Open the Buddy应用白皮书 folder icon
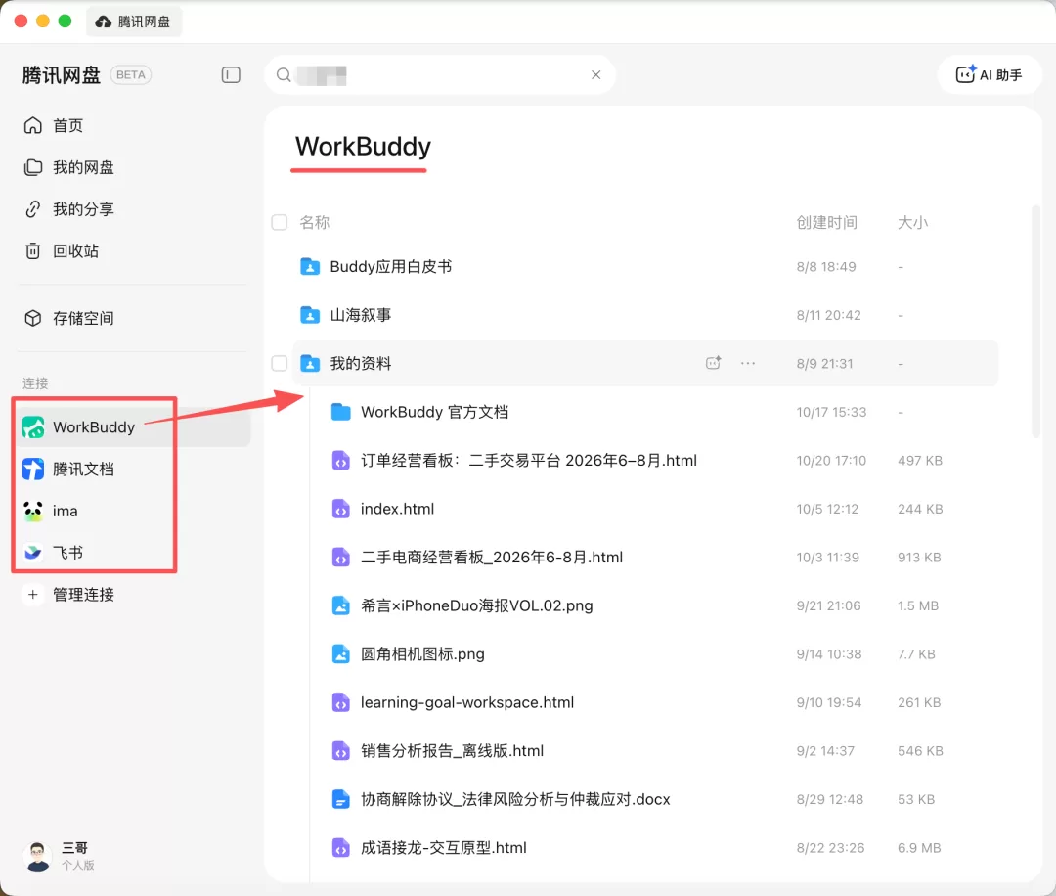The image size is (1056, 896). [310, 267]
